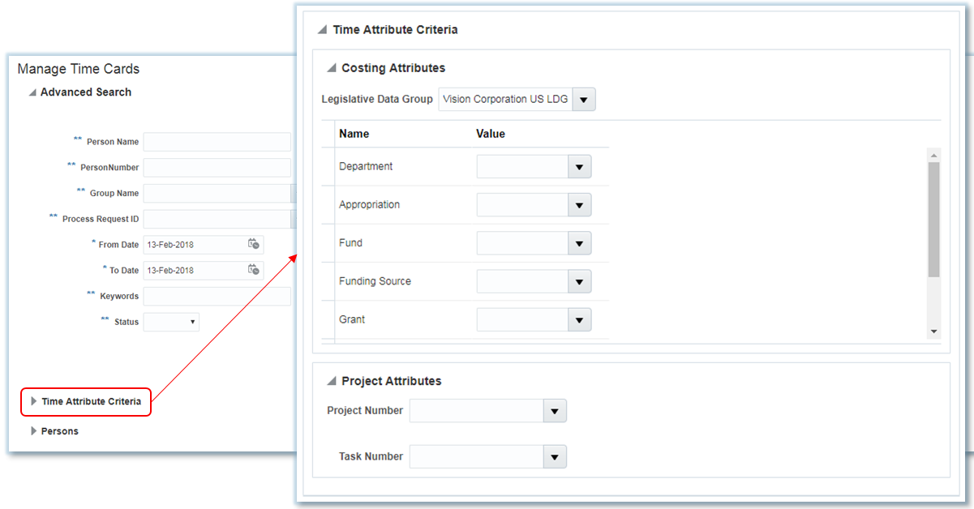Open the Project Number dropdown arrow

pos(555,411)
